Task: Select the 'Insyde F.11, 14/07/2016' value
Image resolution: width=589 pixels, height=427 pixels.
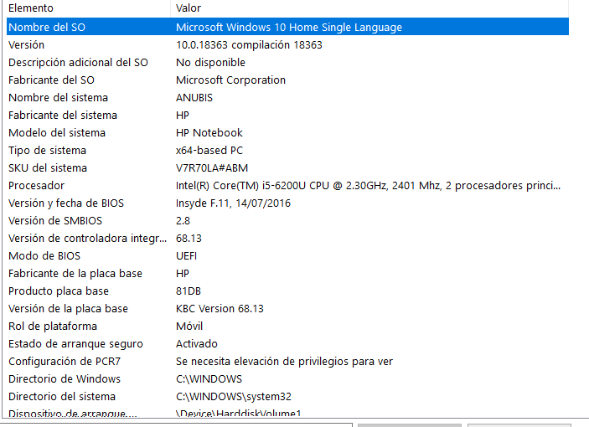Action: click(x=233, y=203)
